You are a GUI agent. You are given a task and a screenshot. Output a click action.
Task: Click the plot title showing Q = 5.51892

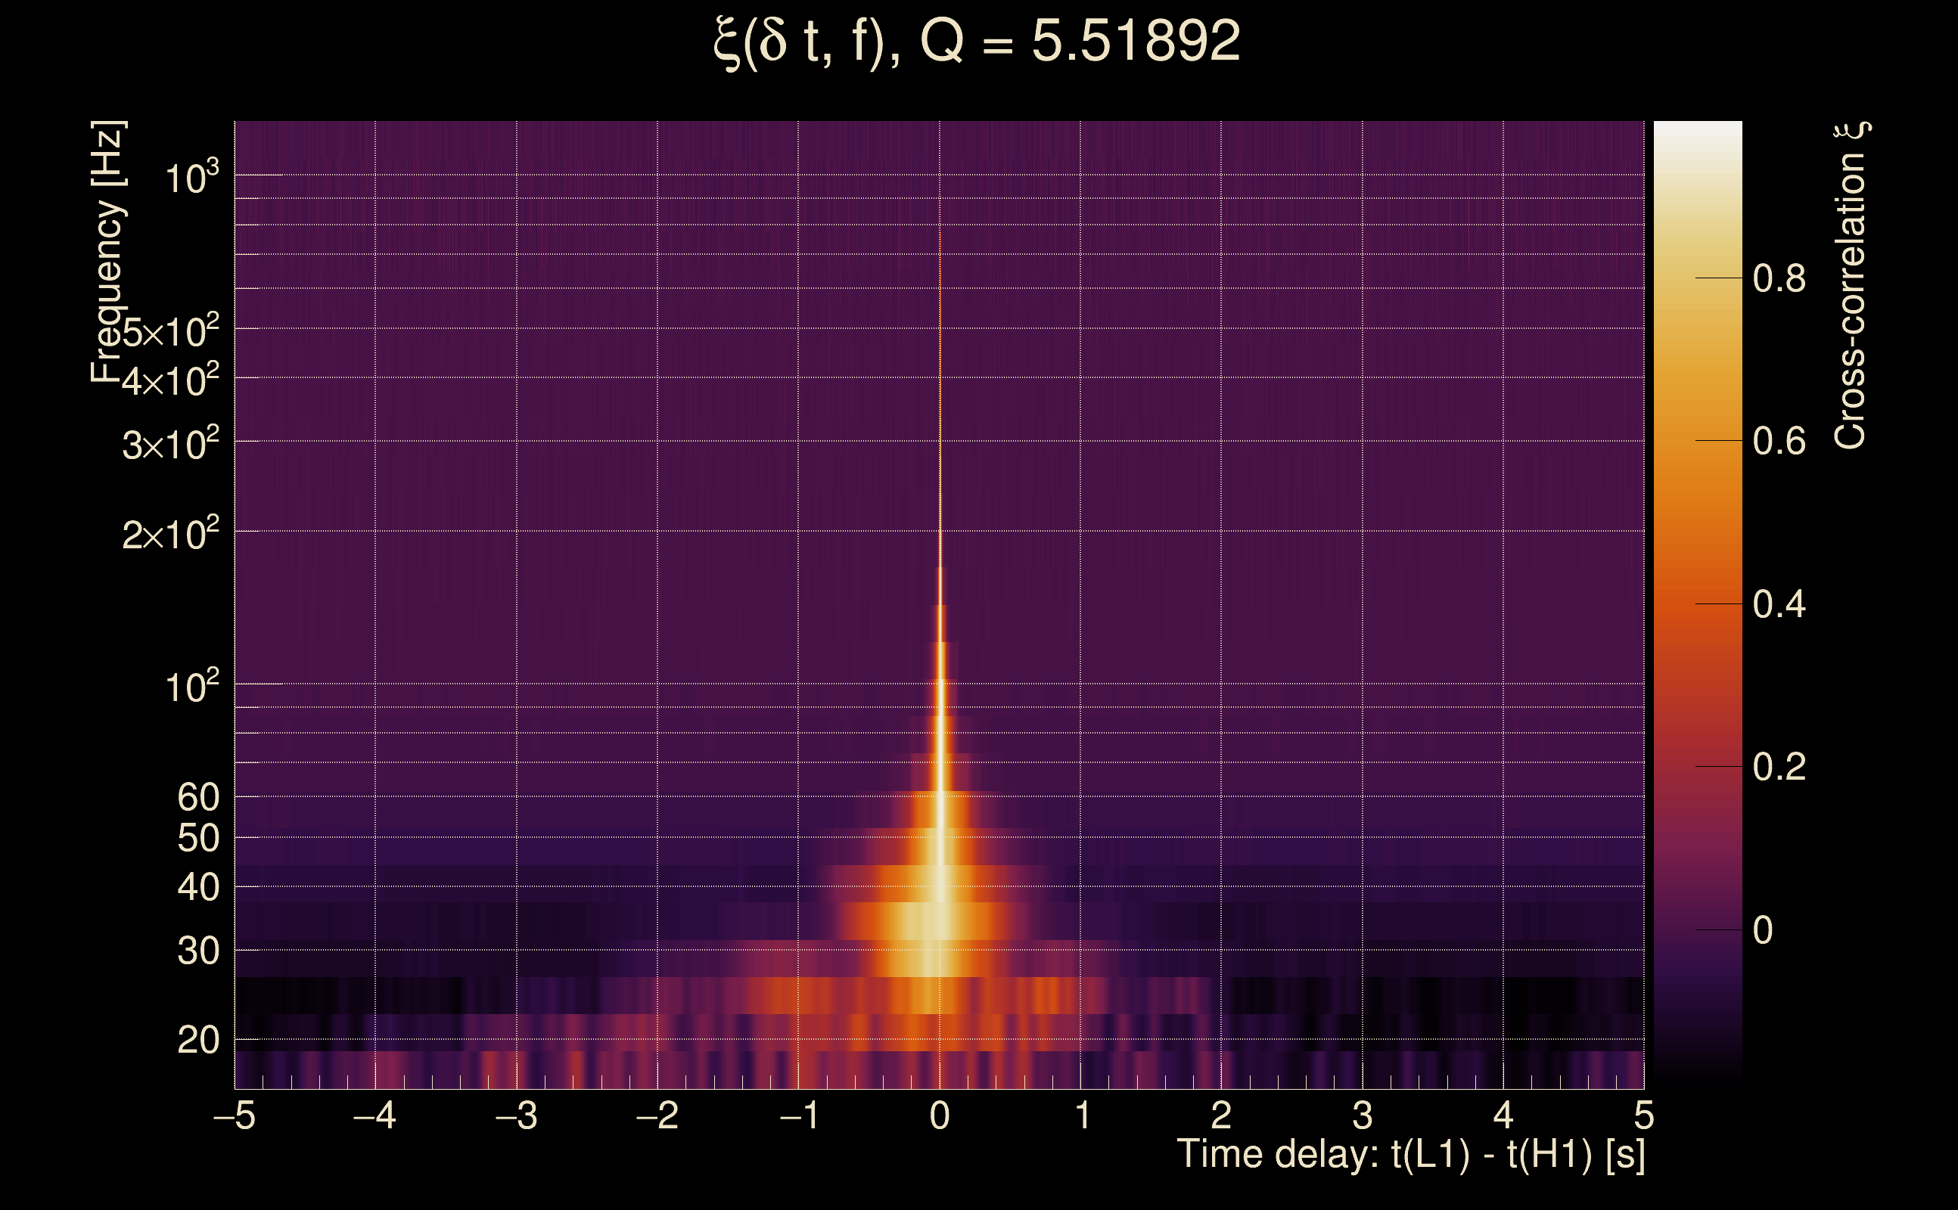[977, 42]
